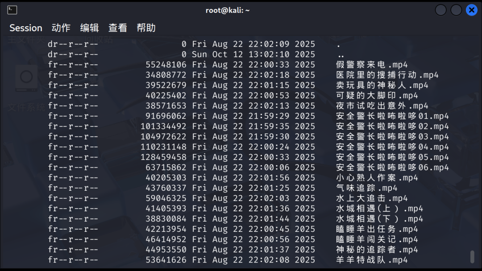This screenshot has width=482, height=271.
Task: Click the terminal icon in title bar
Action: coord(12,10)
